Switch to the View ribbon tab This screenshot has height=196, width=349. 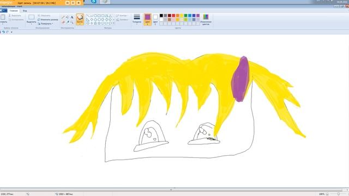pos(25,10)
